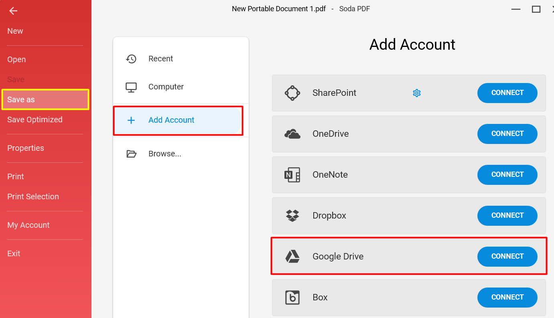Click the Box label text
The width and height of the screenshot is (554, 318).
[x=320, y=297]
